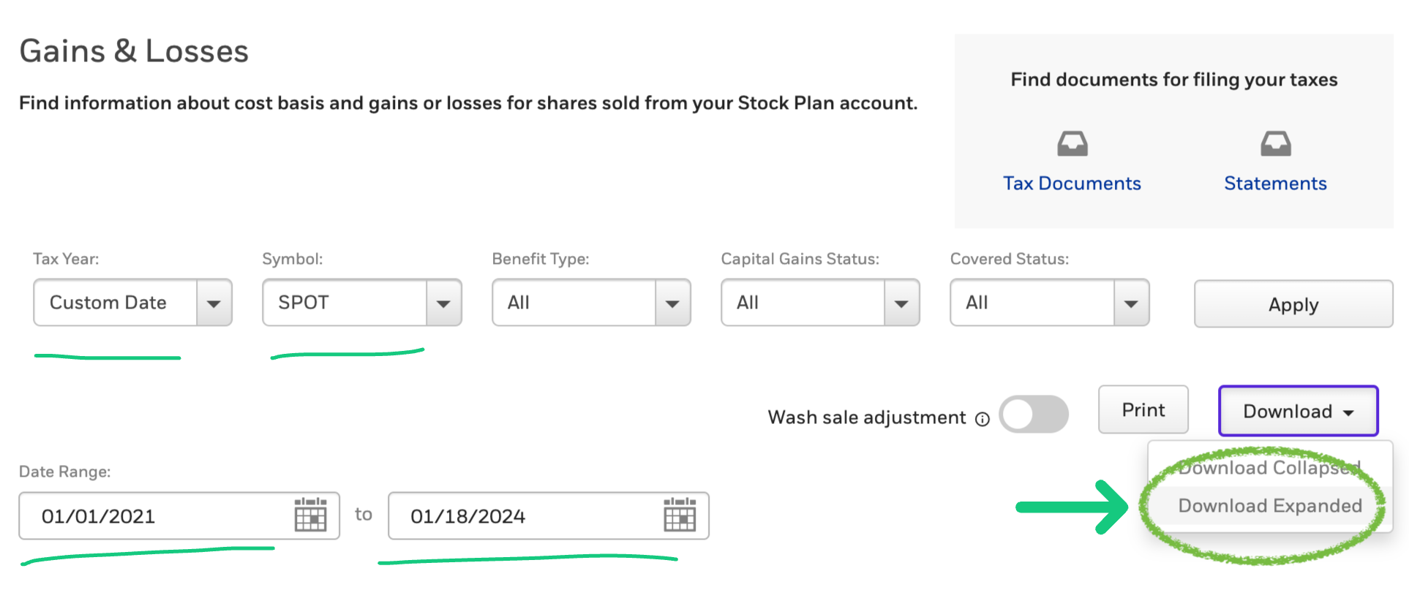Screen dimensions: 1409x590
Task: Expand the Covered Status dropdown
Action: pyautogui.click(x=1049, y=302)
